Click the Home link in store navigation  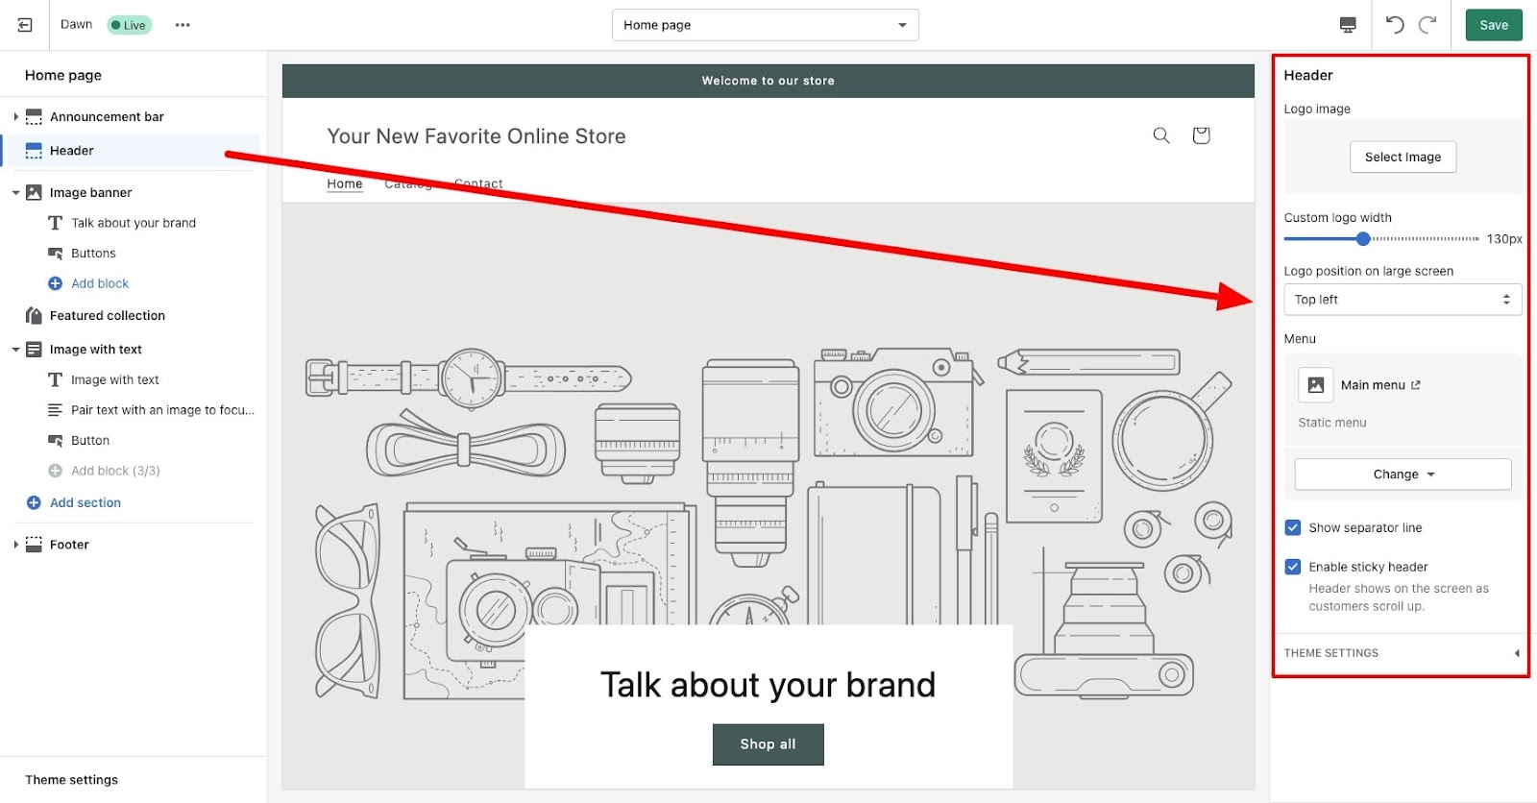coord(344,183)
